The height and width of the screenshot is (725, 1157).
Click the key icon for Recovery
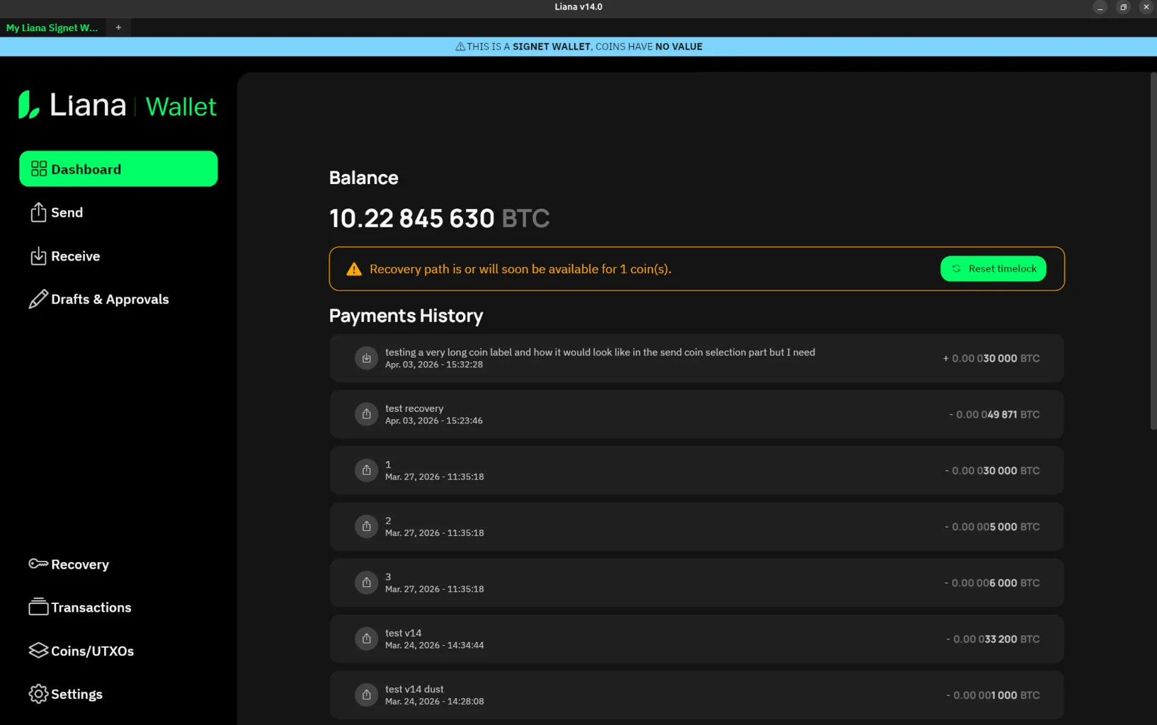pos(38,564)
